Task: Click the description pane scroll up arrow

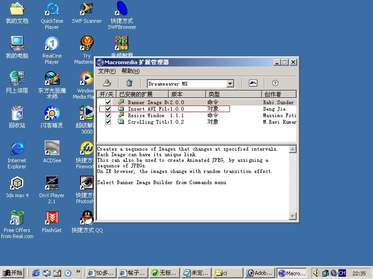Action: [293, 149]
